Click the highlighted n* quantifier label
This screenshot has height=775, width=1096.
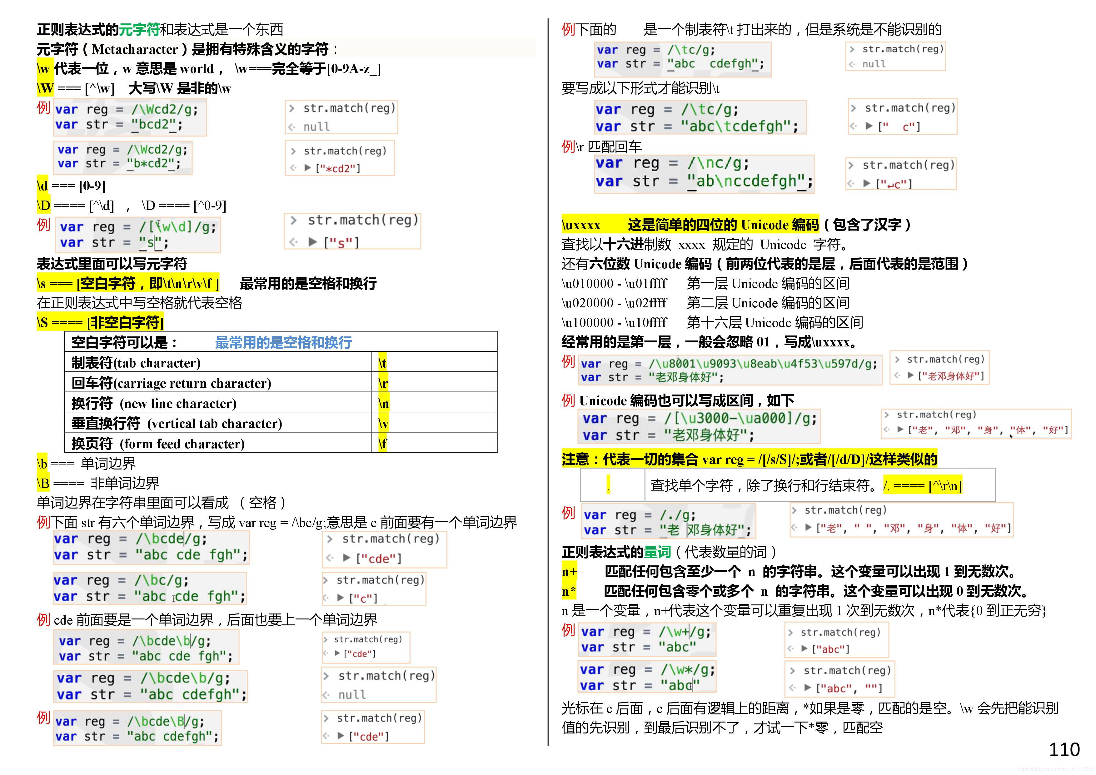coord(569,591)
